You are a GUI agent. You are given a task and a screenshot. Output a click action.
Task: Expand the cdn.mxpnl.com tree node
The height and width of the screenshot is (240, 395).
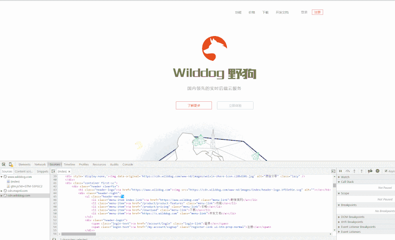1,191
